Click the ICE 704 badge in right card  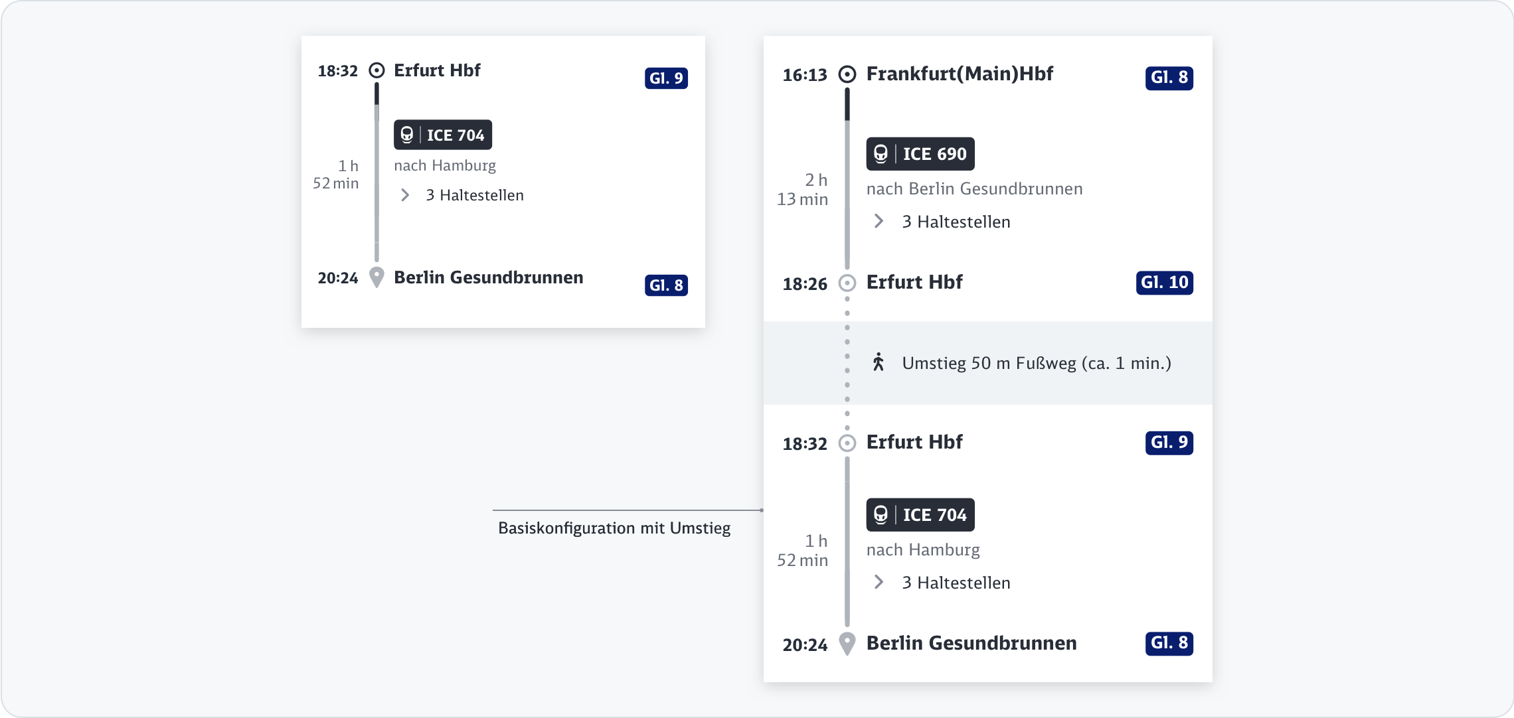point(920,515)
